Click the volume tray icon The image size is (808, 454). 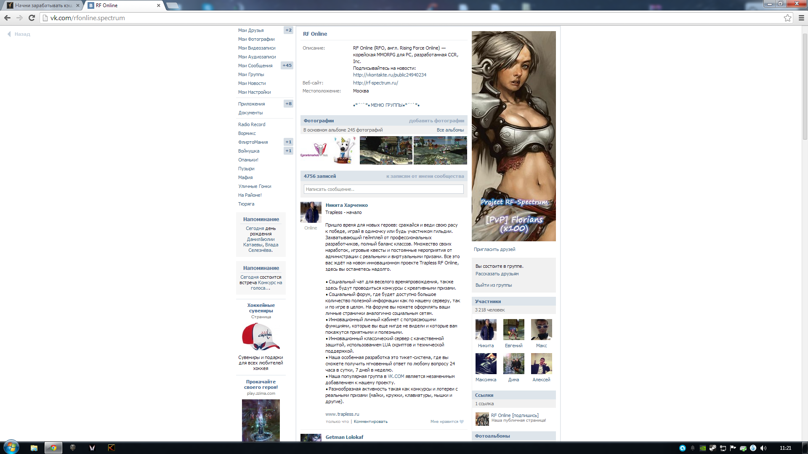(763, 448)
